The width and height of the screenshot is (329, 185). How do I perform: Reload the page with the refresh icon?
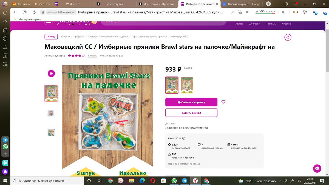point(34,12)
